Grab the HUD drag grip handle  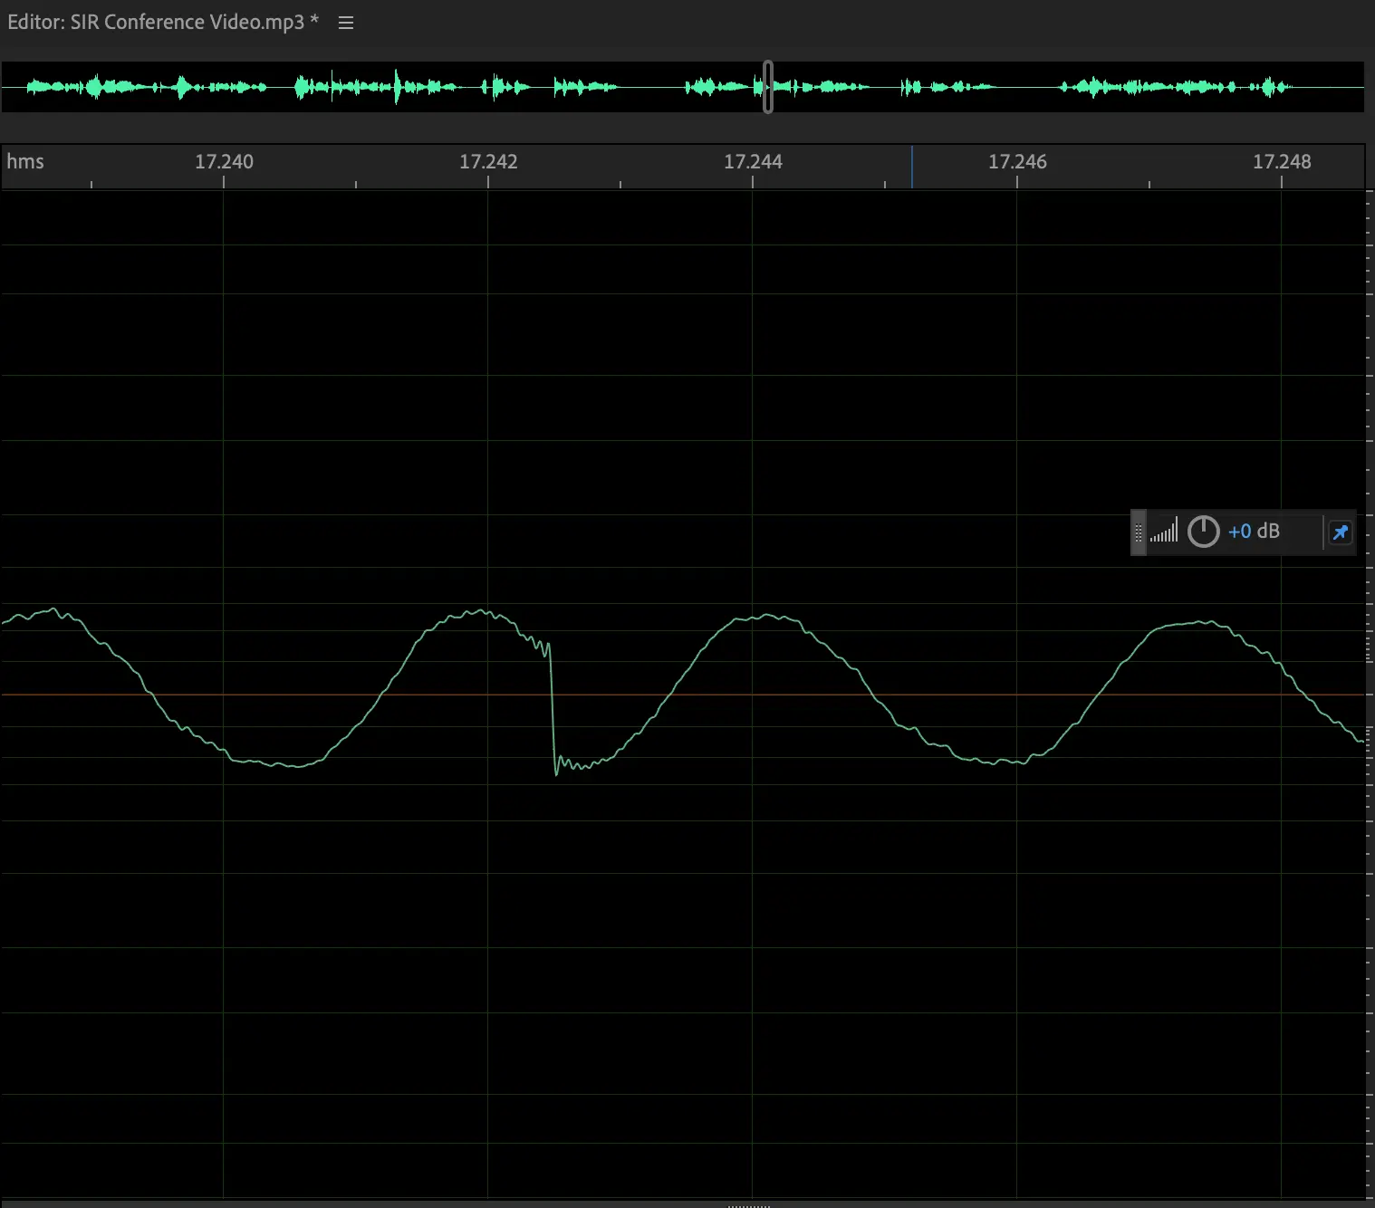point(1139,532)
